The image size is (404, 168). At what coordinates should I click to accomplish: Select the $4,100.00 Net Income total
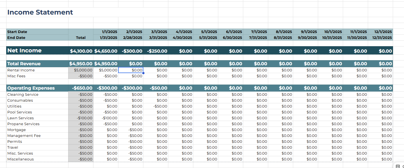click(81, 51)
